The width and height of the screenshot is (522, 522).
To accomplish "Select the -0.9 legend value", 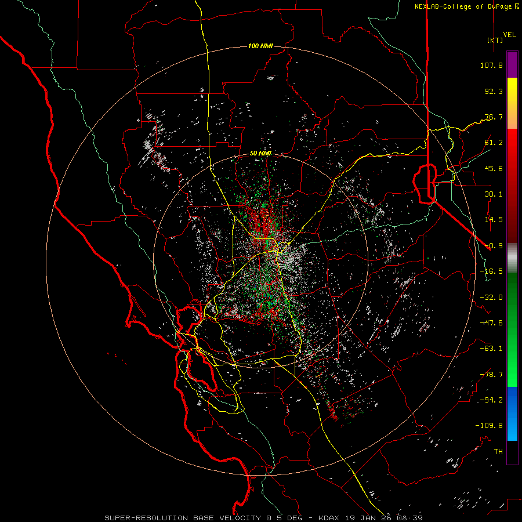I will [x=494, y=246].
